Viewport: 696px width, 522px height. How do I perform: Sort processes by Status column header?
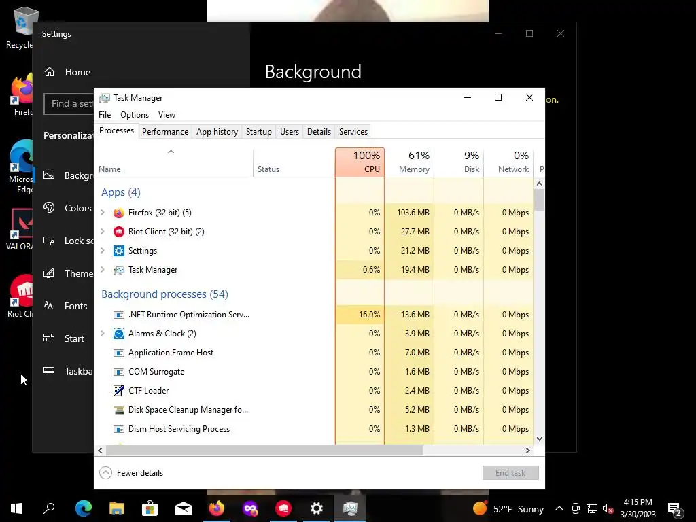point(294,162)
